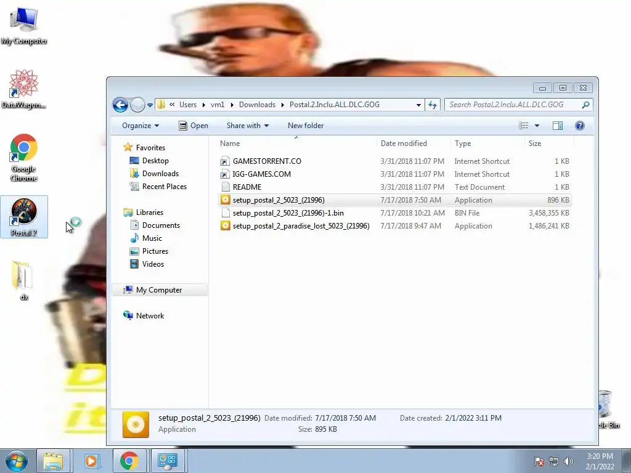Open the Organize menu

[140, 126]
